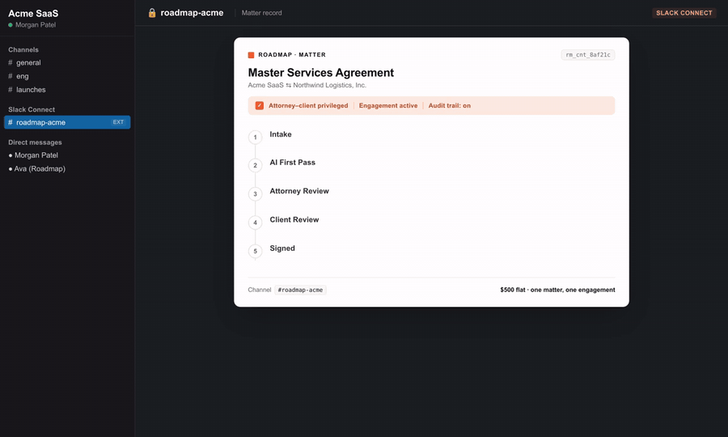
Task: Click the orange Roadmap logo square
Action: pyautogui.click(x=251, y=55)
